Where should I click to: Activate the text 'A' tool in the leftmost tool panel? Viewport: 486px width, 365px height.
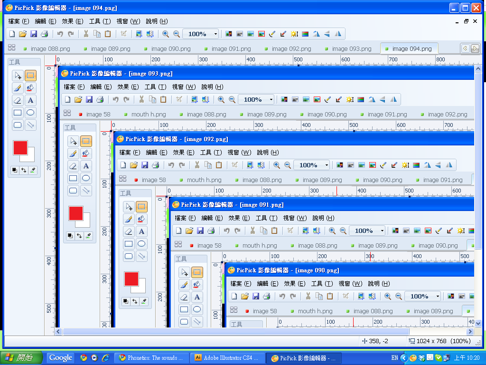(x=30, y=100)
